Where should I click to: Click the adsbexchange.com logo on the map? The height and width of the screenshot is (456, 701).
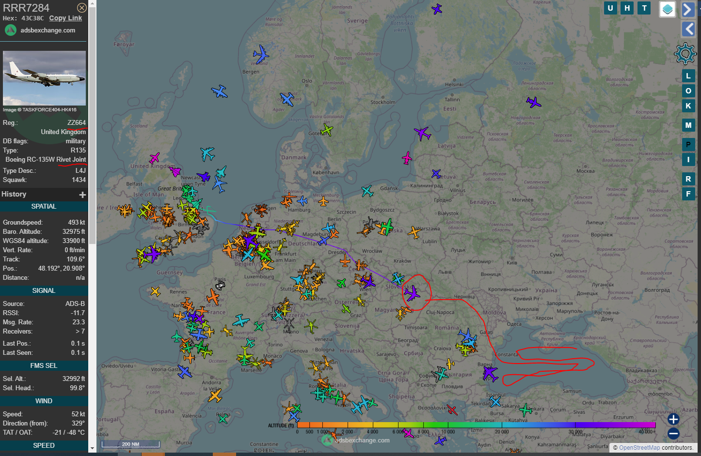point(327,440)
